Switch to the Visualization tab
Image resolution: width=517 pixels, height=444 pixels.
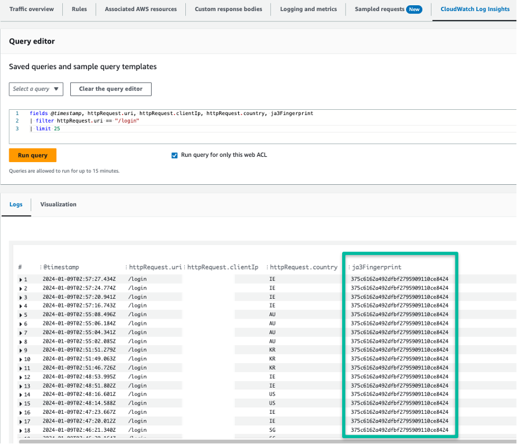click(x=58, y=204)
